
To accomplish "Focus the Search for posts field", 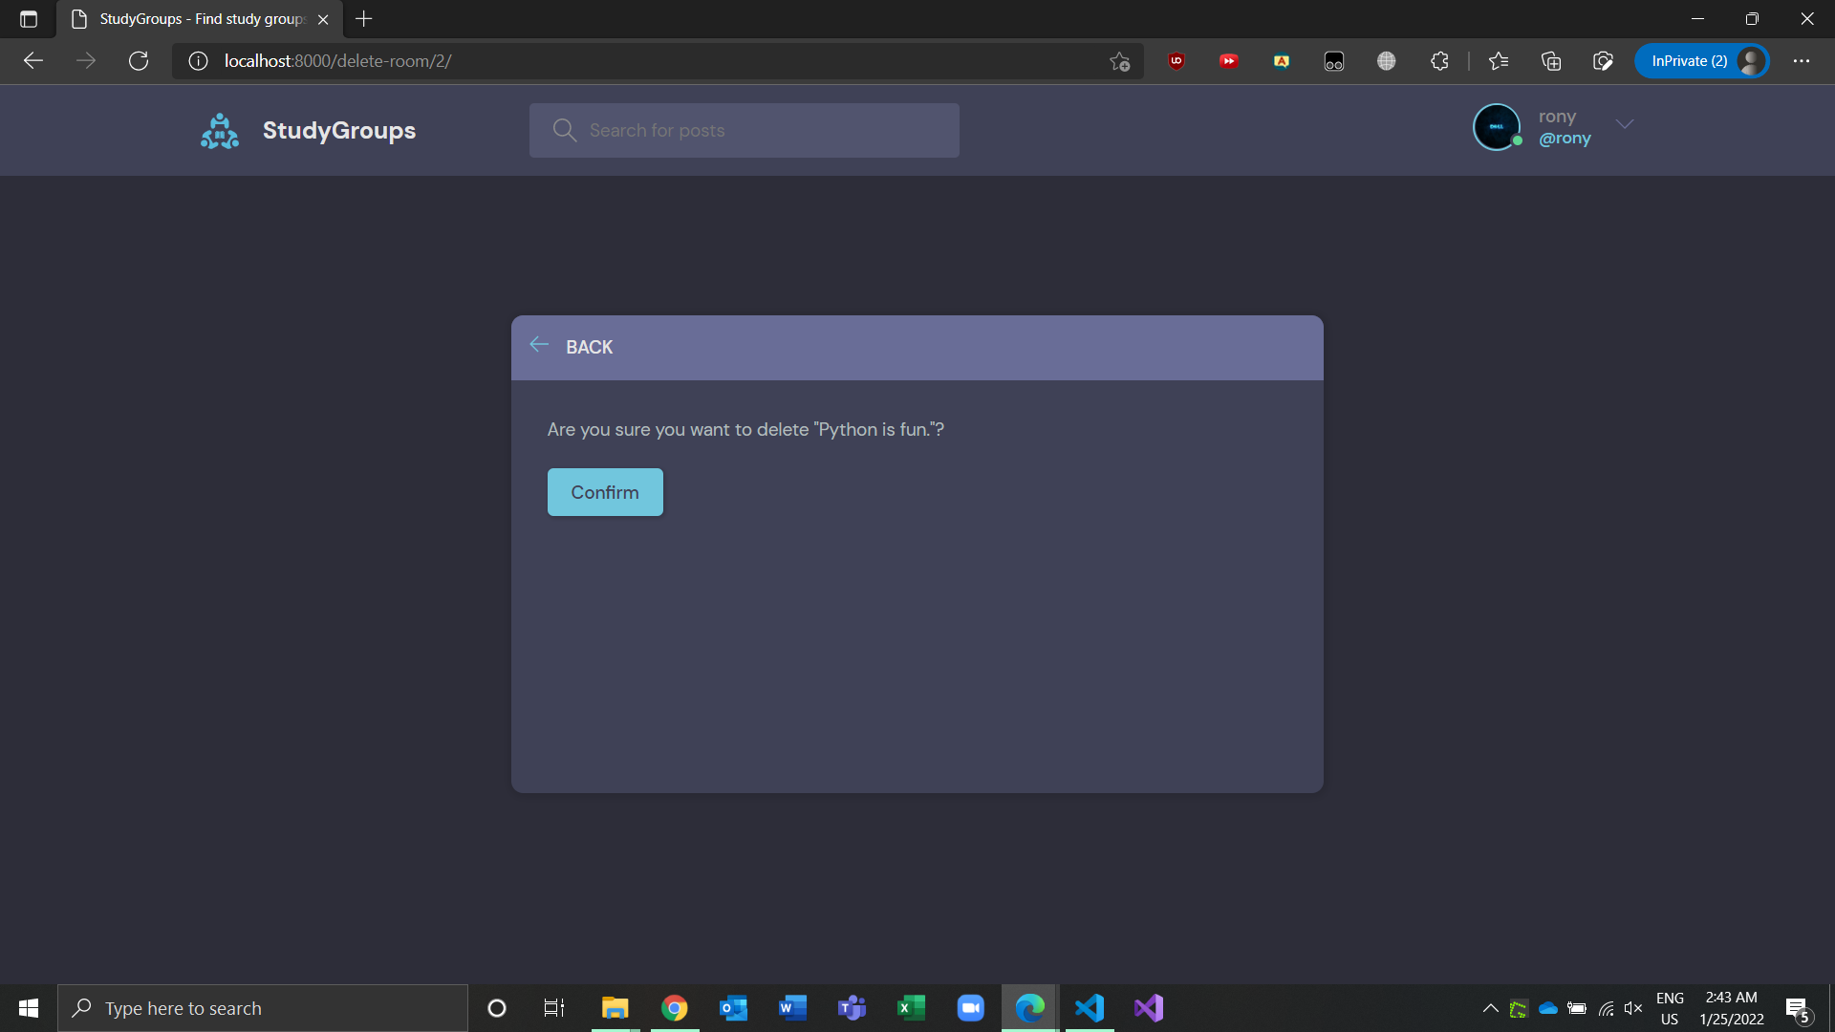I will coord(745,131).
